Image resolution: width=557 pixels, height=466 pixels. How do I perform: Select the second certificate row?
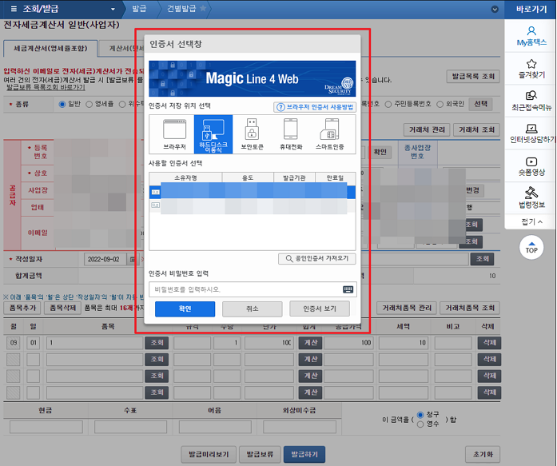coord(253,205)
